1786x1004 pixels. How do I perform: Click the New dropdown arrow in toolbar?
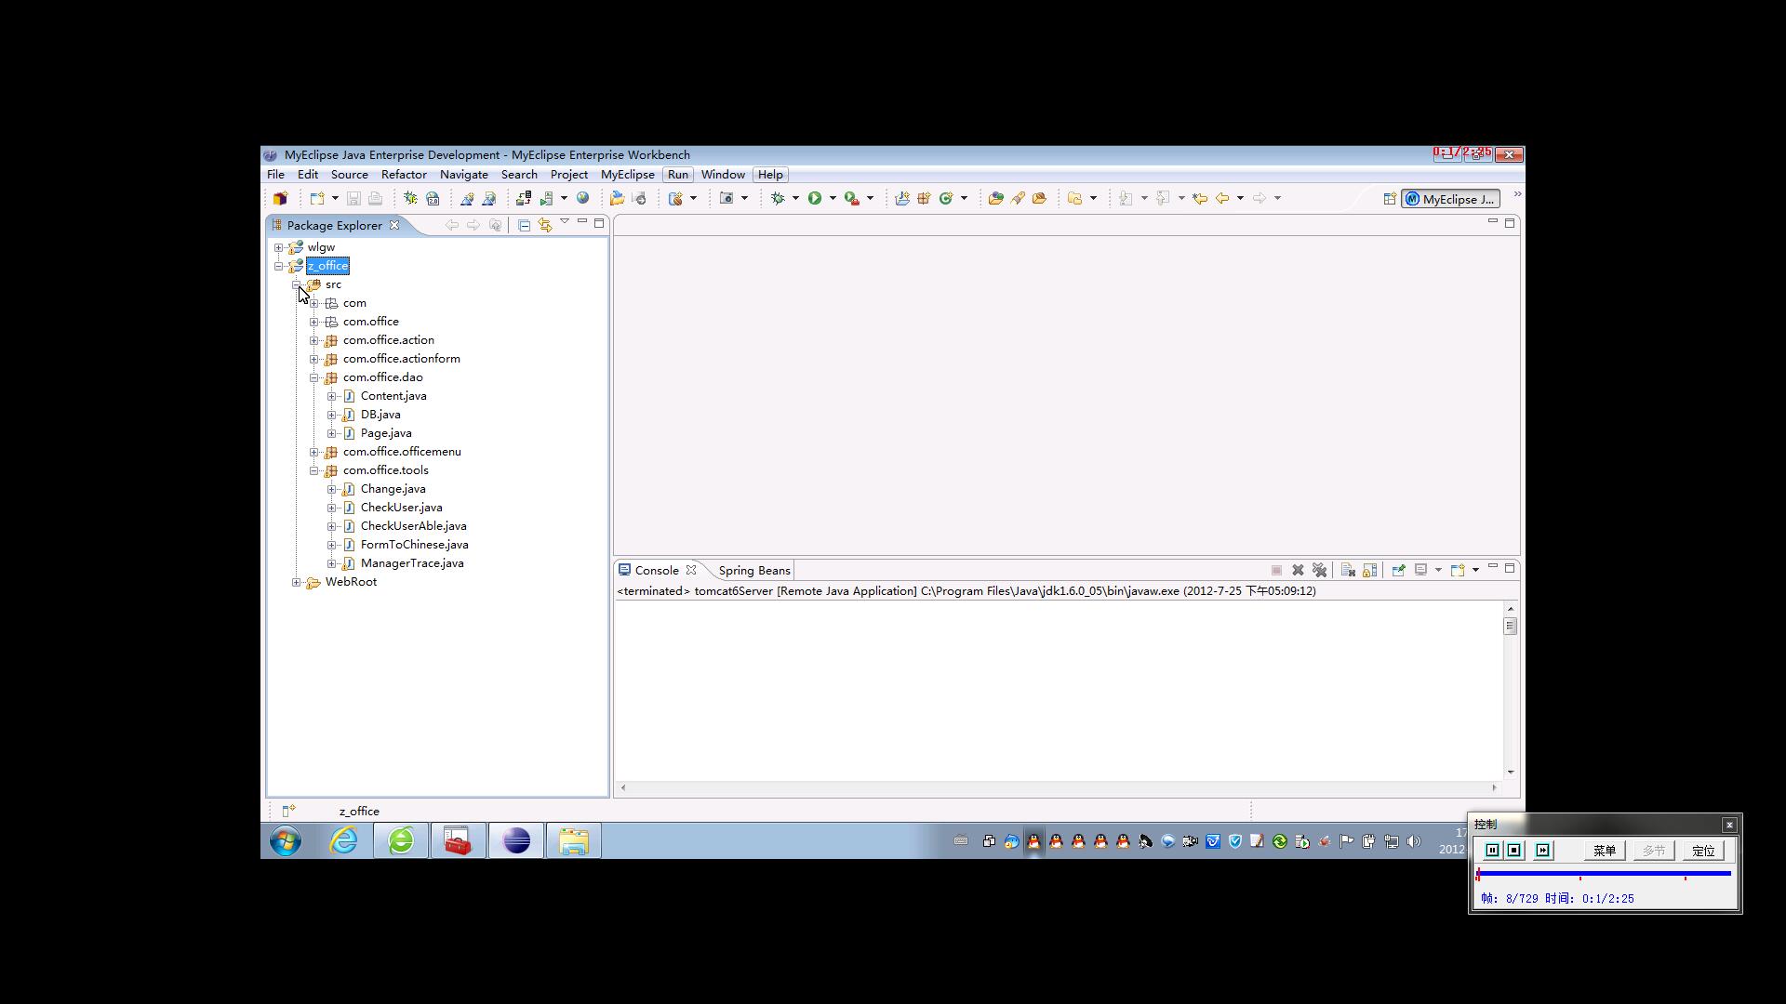pyautogui.click(x=334, y=198)
